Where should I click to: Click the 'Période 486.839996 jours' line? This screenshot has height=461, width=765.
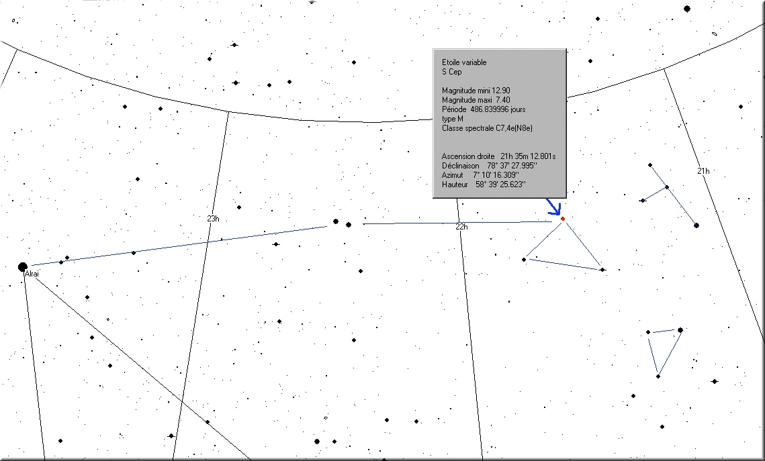pyautogui.click(x=484, y=109)
